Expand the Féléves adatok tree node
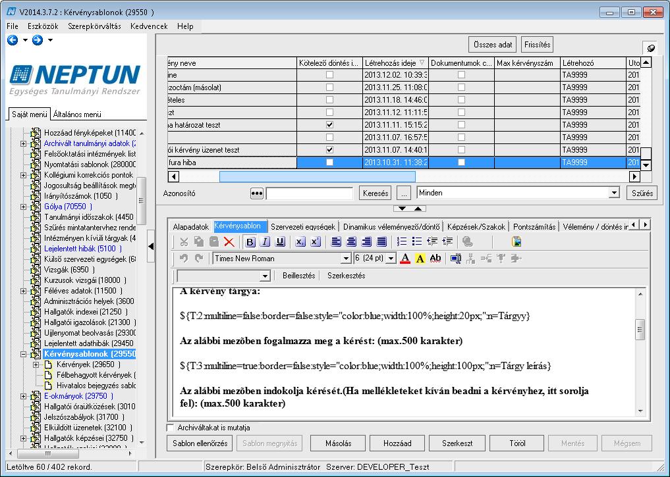The width and height of the screenshot is (670, 477). coord(24,291)
